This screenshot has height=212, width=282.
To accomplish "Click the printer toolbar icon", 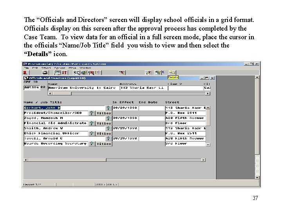I will coord(45,73).
